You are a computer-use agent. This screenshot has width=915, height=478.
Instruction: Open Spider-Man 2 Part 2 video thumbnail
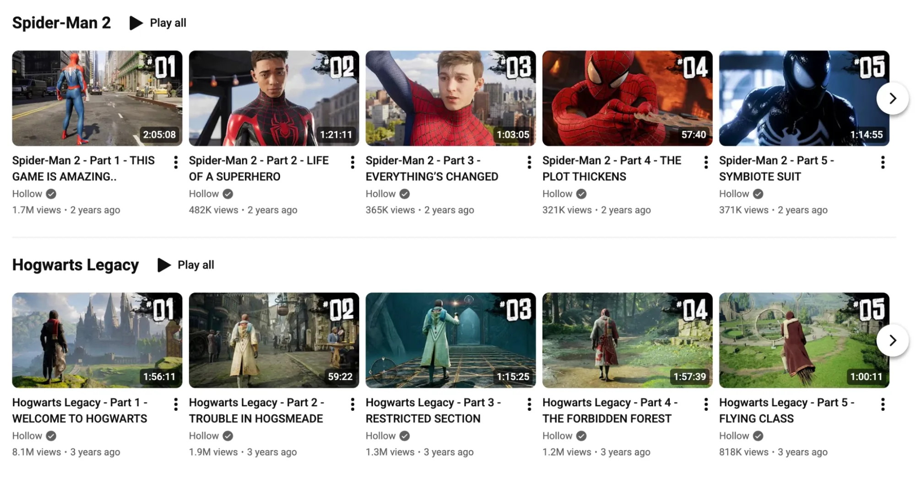click(274, 98)
